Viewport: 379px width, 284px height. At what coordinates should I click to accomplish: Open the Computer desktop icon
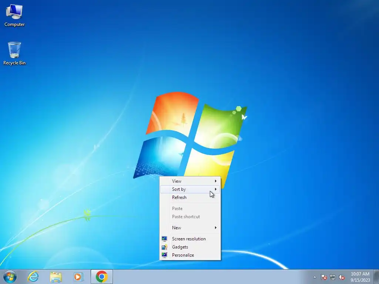tap(14, 16)
